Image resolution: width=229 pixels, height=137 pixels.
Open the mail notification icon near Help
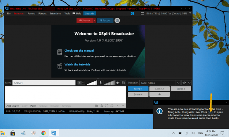pos(74,13)
